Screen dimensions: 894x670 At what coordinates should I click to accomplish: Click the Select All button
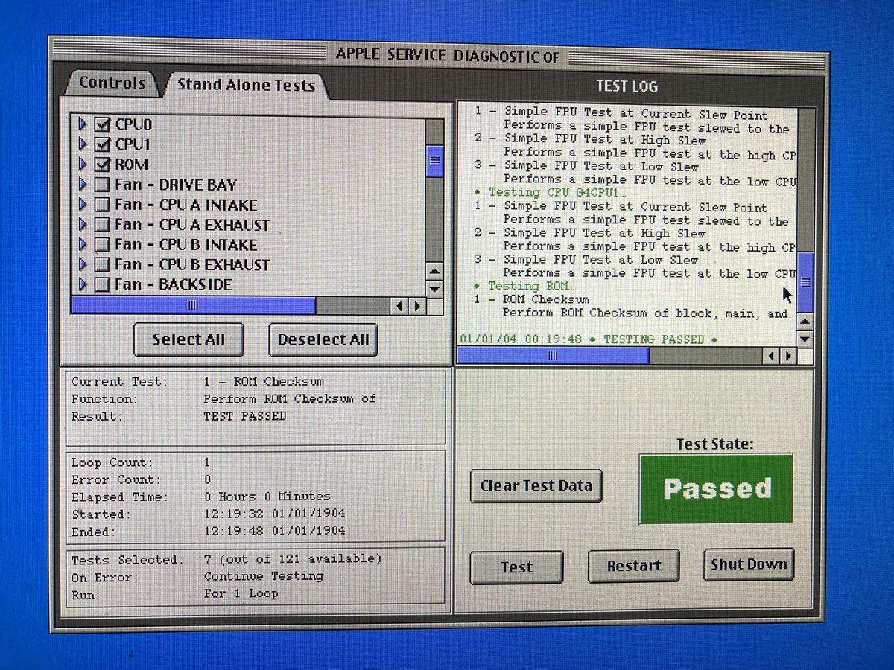point(188,339)
